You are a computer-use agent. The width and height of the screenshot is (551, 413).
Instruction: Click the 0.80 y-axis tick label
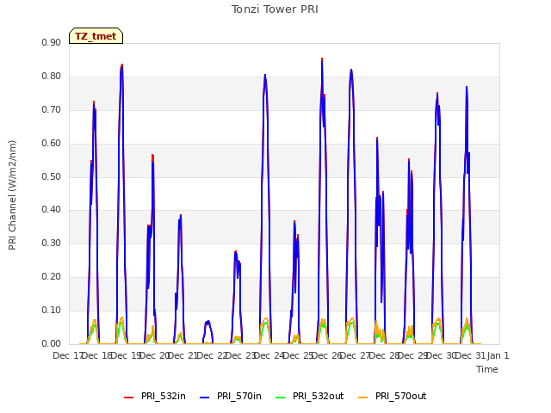(51, 76)
